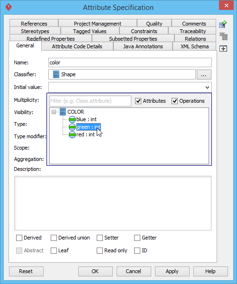This screenshot has height=284, width=237.
Task: Click the Reset button
Action: pyautogui.click(x=26, y=271)
